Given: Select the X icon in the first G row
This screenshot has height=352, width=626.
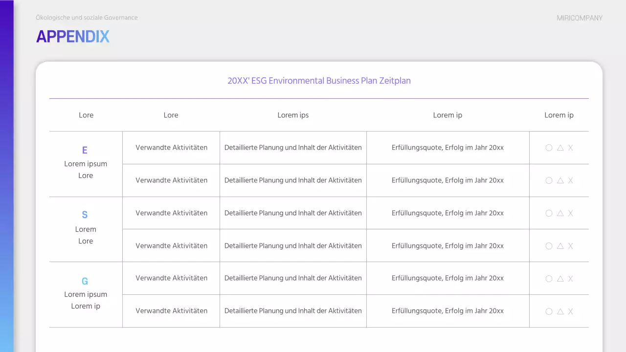Looking at the screenshot, I should [x=570, y=279].
